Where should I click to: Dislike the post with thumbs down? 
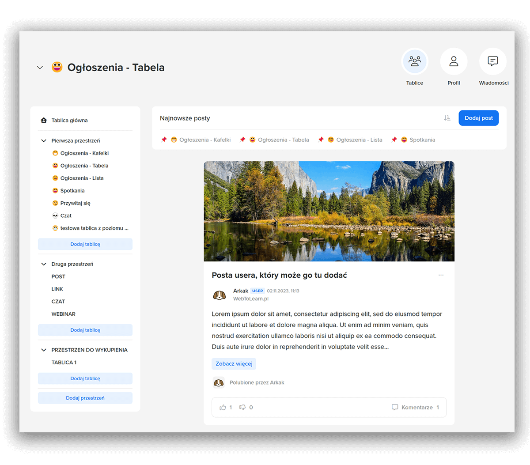[x=242, y=407]
